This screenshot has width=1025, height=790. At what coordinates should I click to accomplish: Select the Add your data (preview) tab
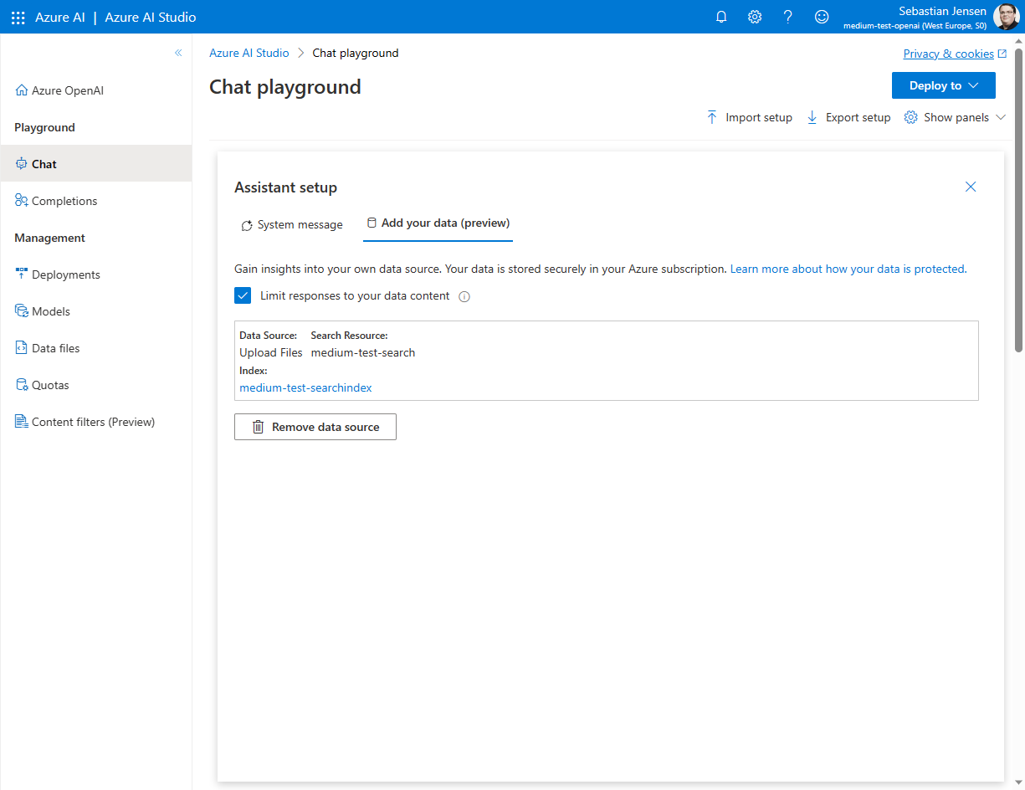click(438, 223)
